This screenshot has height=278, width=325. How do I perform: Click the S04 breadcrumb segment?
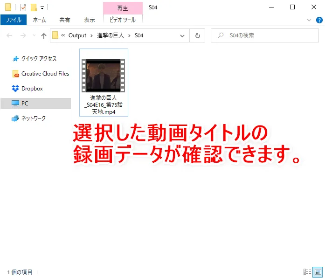pos(139,35)
